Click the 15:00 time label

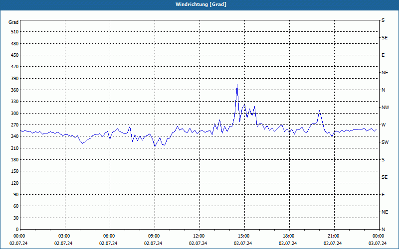tap(244, 236)
